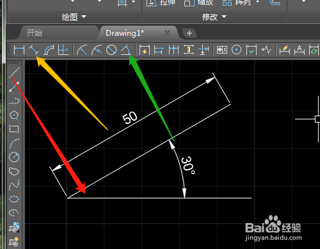Open the Dimension Space tool
The height and width of the screenshot is (249, 320).
[189, 50]
